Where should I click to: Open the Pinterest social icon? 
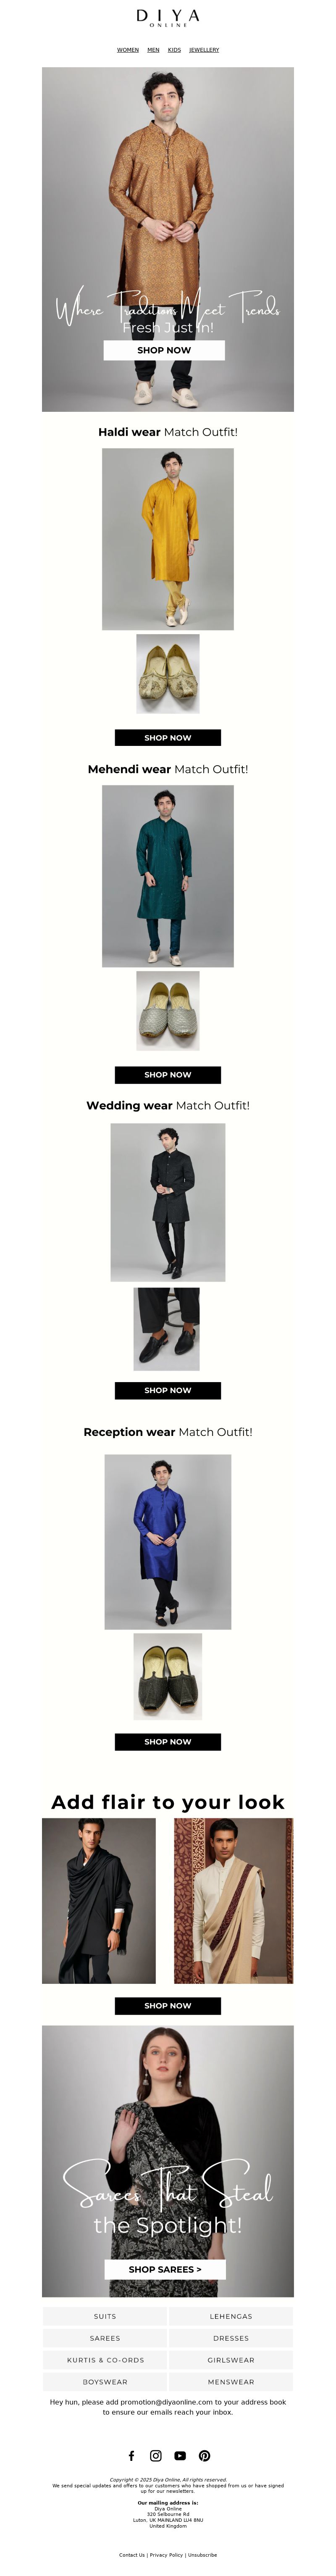pyautogui.click(x=204, y=2456)
